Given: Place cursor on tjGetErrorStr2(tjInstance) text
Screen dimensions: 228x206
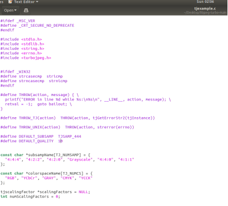Looking at the screenshot, I should point(124,118).
